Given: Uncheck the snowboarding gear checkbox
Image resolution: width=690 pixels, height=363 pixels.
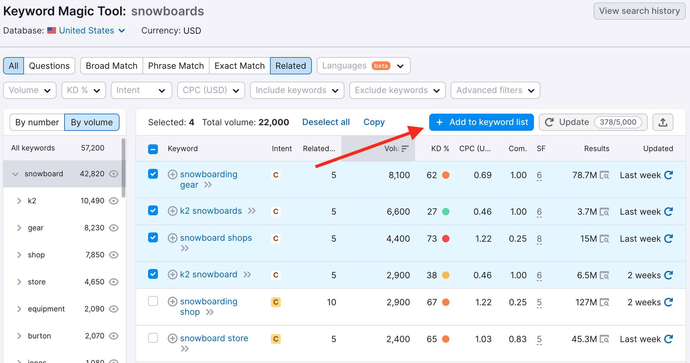Looking at the screenshot, I should 153,174.
